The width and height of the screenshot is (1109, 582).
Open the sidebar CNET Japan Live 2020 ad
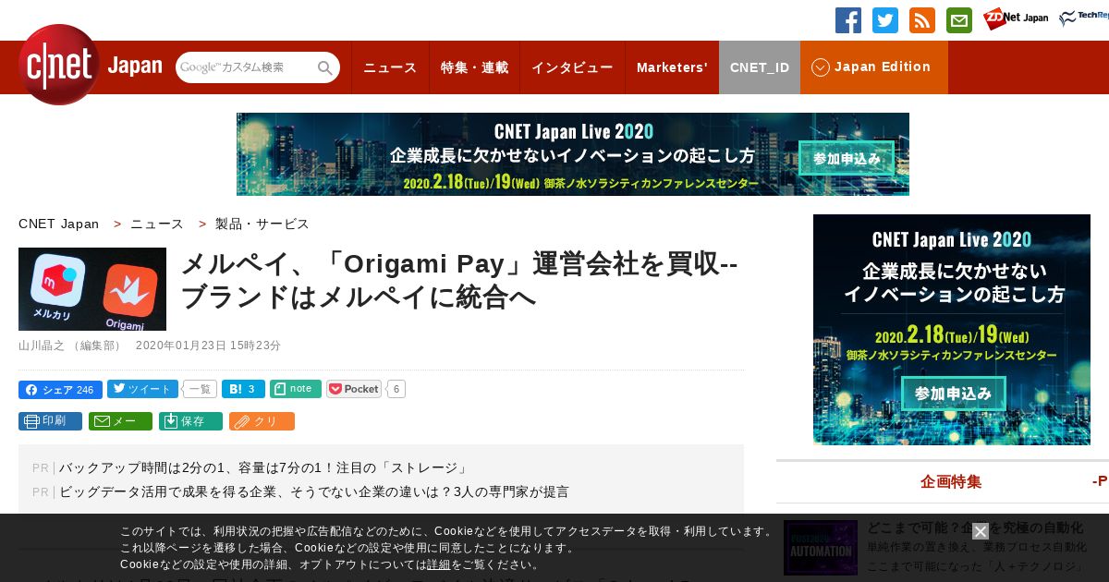tap(952, 330)
